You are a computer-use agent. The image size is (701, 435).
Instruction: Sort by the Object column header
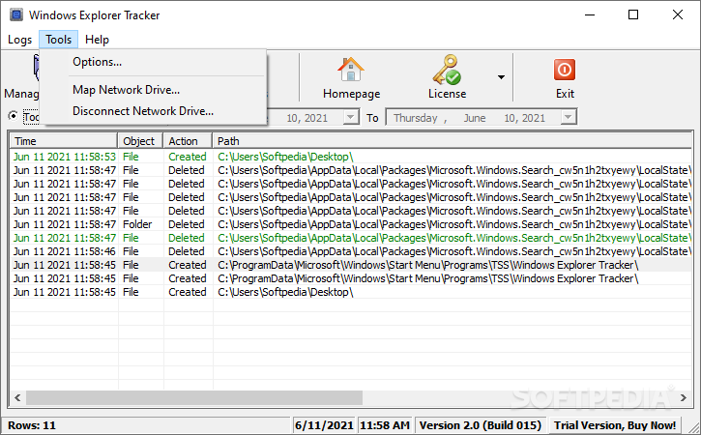(140, 141)
